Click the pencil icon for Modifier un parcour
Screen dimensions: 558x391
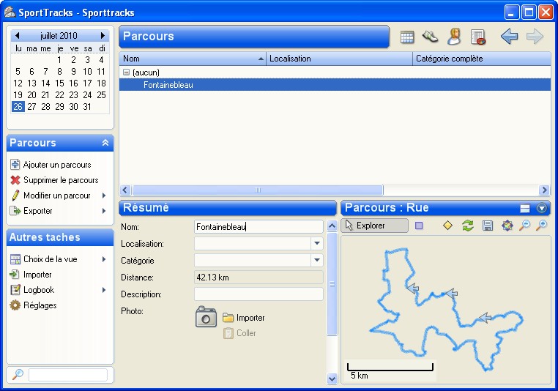15,195
